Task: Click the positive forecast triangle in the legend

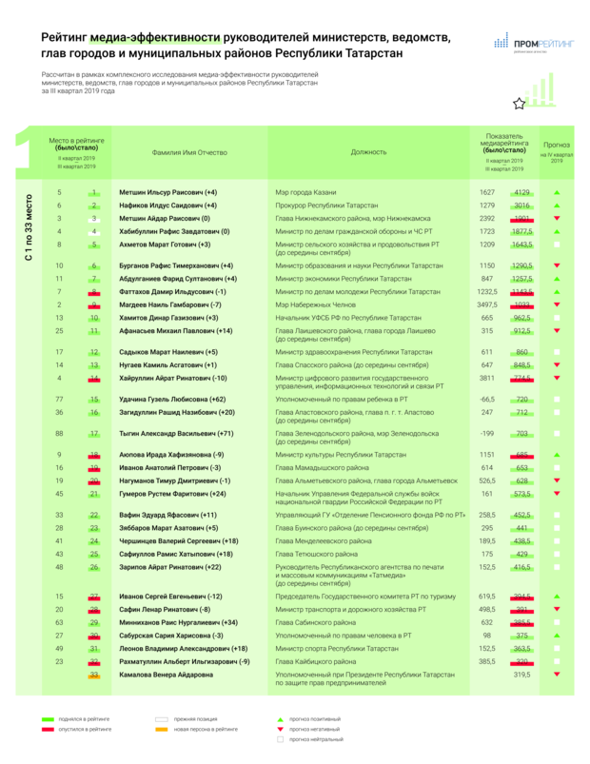Action: pyautogui.click(x=280, y=718)
